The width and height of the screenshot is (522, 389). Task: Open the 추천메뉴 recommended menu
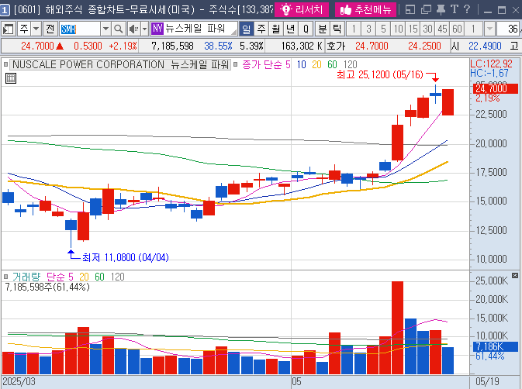click(365, 9)
